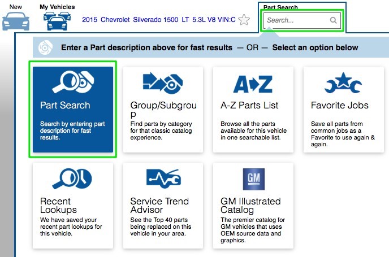
Task: Click the GM logo thumbnail
Action: [253, 179]
